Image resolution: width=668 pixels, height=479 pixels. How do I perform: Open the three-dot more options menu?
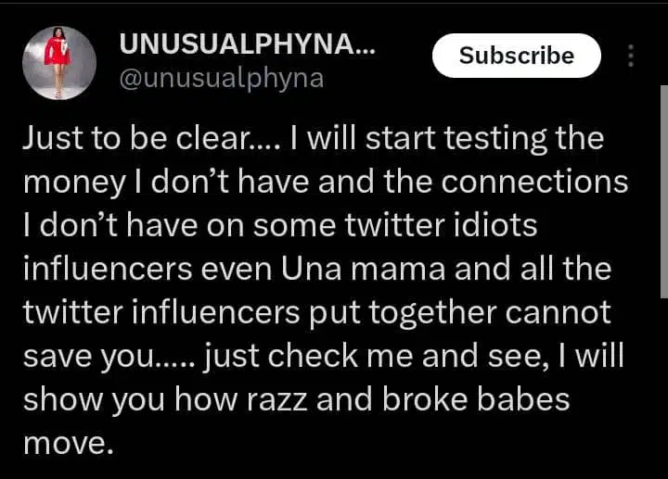coord(632,56)
